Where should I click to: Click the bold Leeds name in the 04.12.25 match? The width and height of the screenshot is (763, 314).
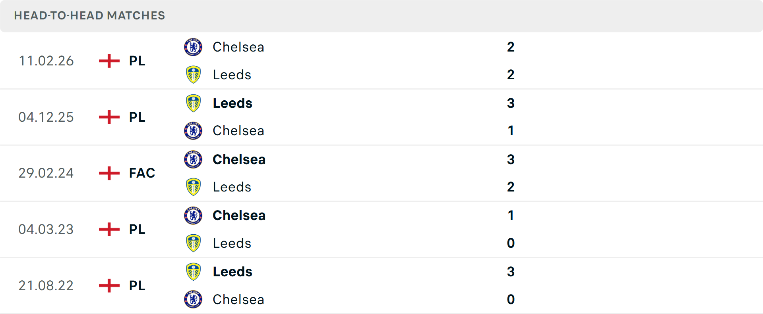tap(232, 103)
